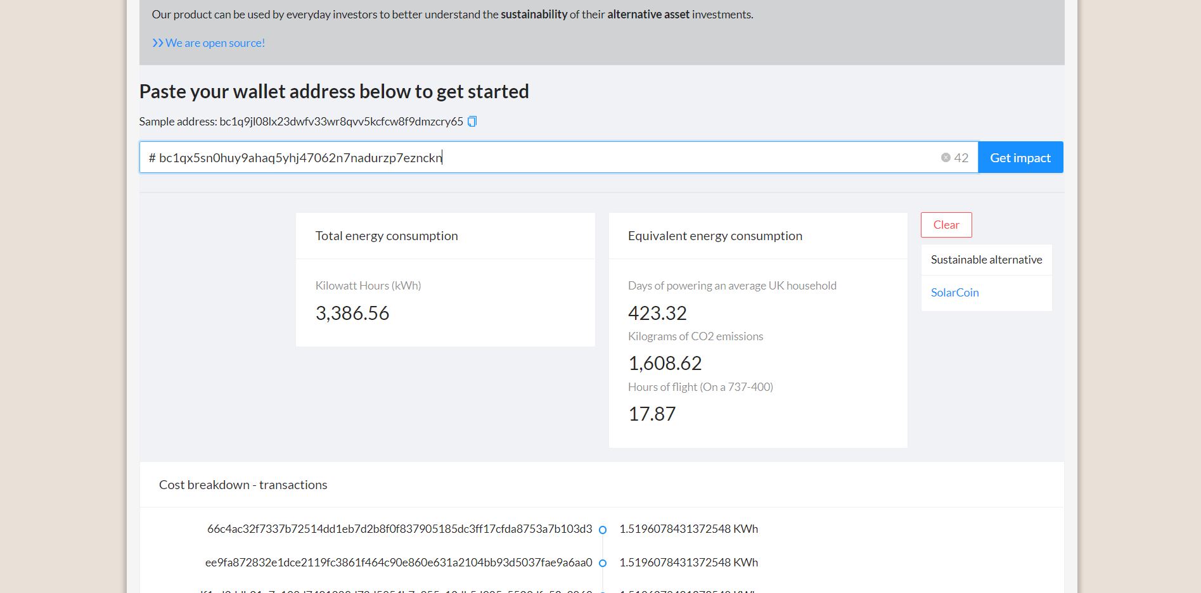The image size is (1201, 593).
Task: Click the Total energy consumption card title
Action: point(387,236)
